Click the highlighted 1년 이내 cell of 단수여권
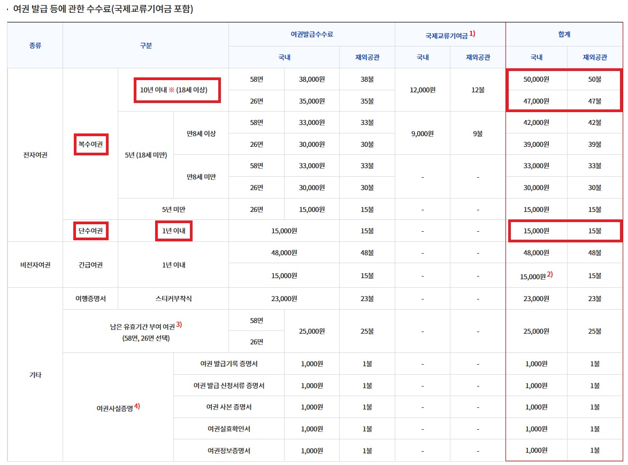Viewport: 628px width, 465px height. (173, 230)
